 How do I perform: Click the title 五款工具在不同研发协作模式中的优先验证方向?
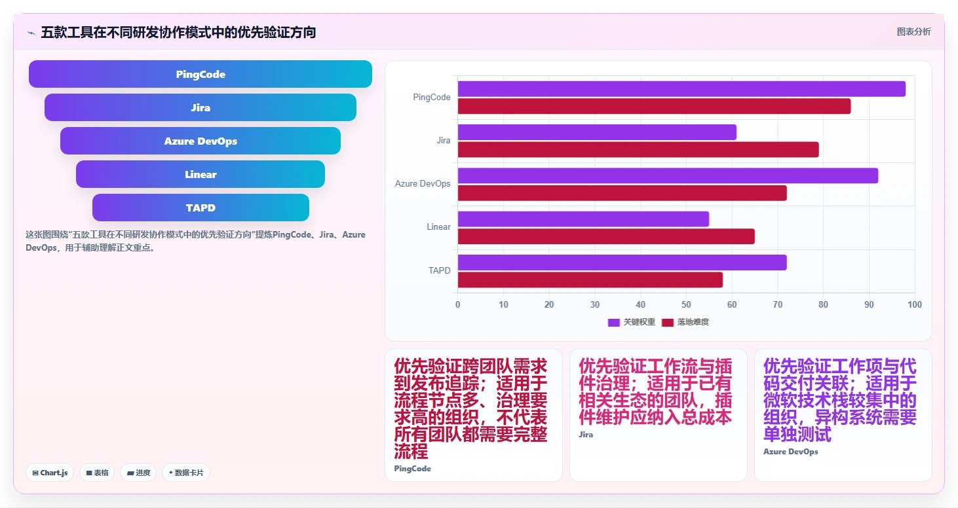pos(178,32)
